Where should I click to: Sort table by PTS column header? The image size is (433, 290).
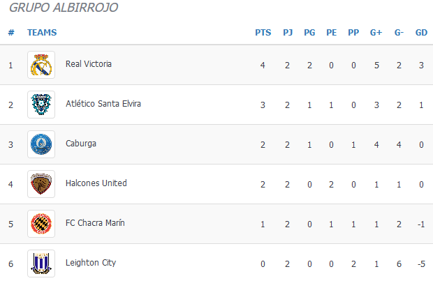coord(263,33)
